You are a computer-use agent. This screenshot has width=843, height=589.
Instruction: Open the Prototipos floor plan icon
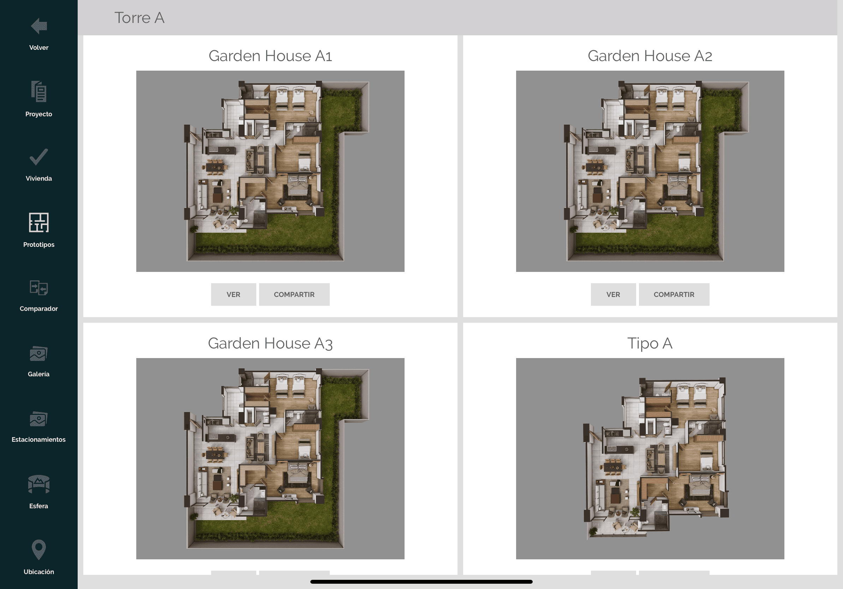point(38,222)
